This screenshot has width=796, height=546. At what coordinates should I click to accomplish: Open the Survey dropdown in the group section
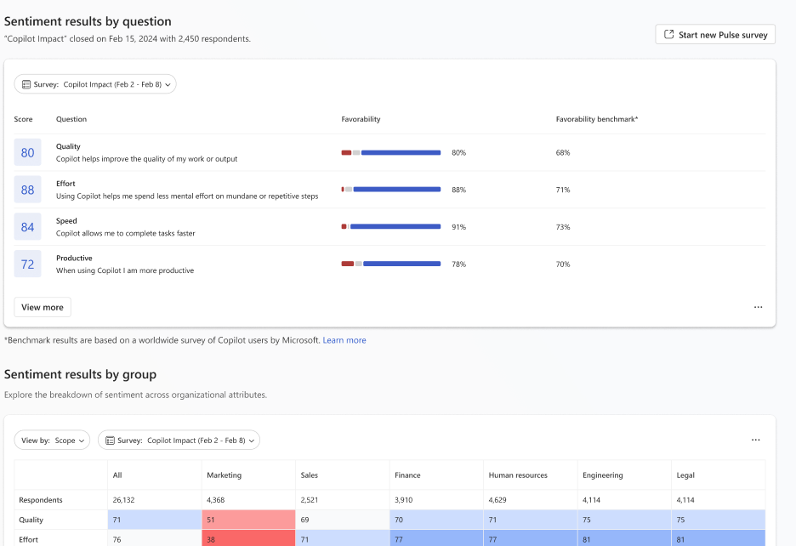tap(179, 441)
